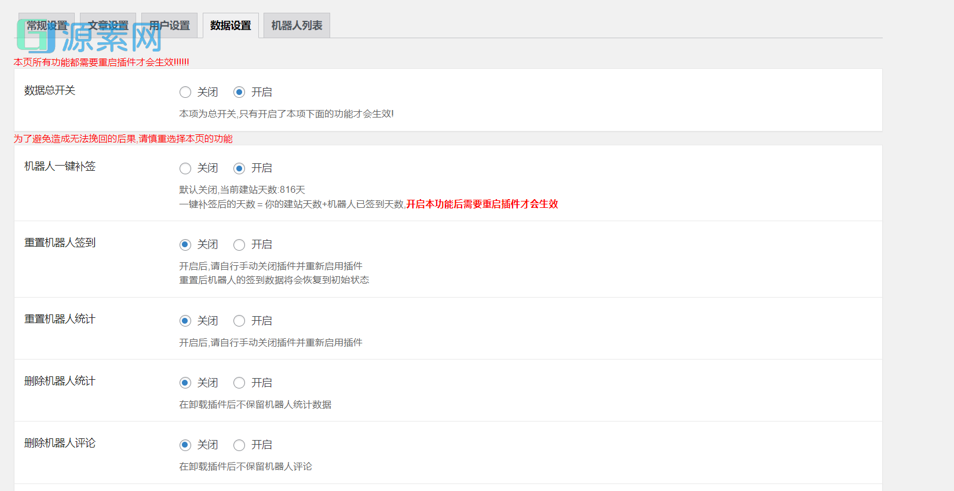Click the red 开启本功能后需要重启插件才会生效 notice
This screenshot has height=491, width=954.
tap(482, 204)
